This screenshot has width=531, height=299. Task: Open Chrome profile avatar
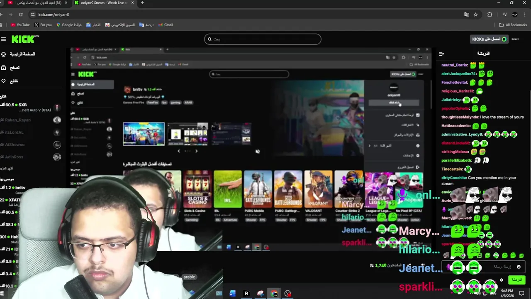[x=515, y=15]
